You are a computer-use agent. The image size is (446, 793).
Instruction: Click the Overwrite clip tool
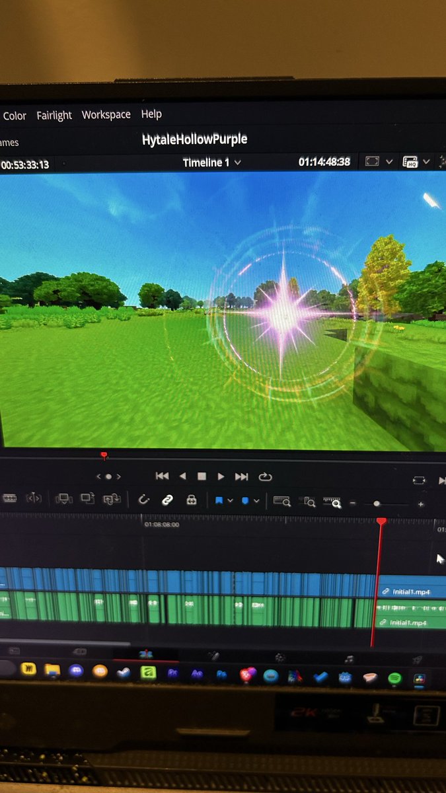88,500
